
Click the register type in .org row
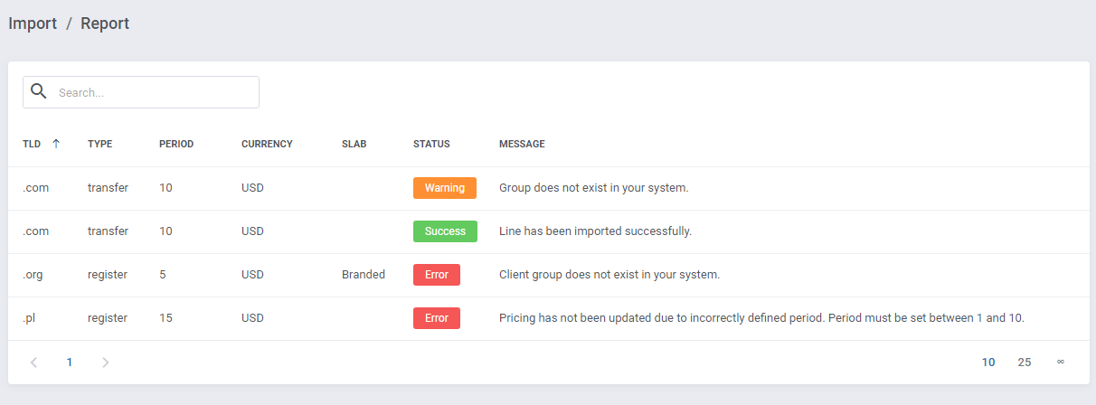pos(108,275)
